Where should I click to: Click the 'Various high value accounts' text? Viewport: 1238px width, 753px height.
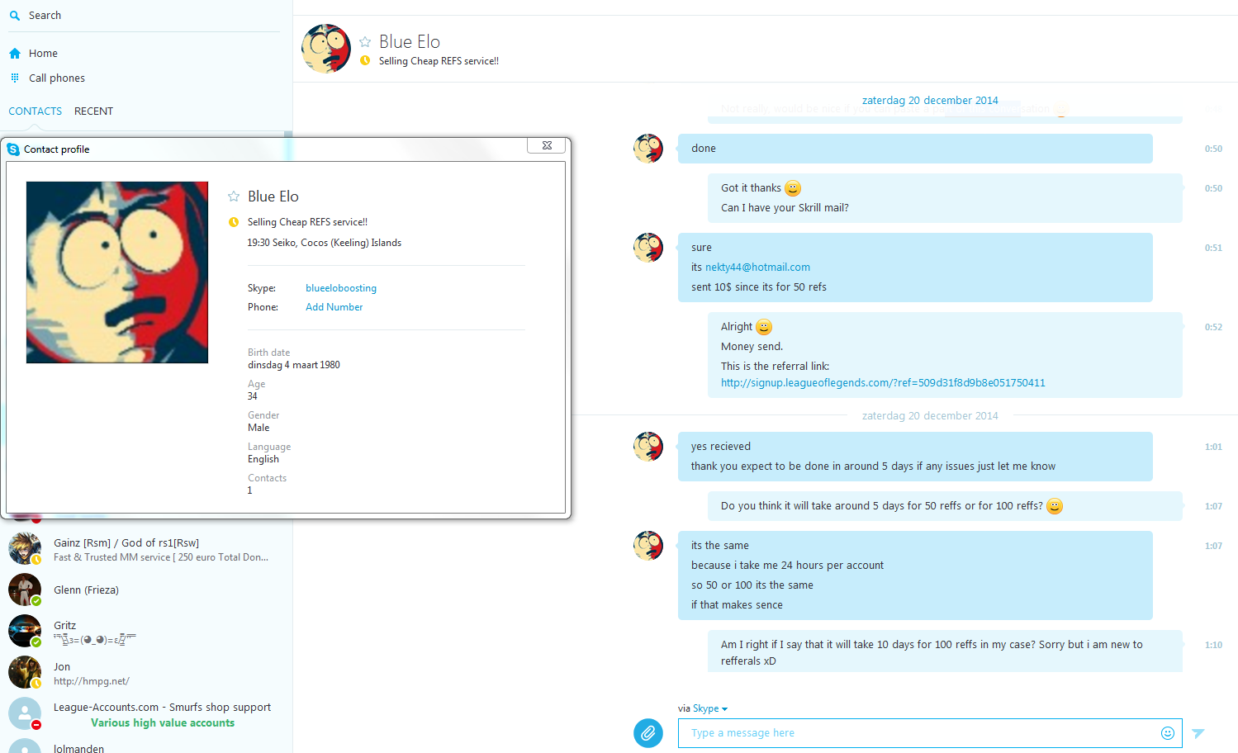[x=163, y=722]
